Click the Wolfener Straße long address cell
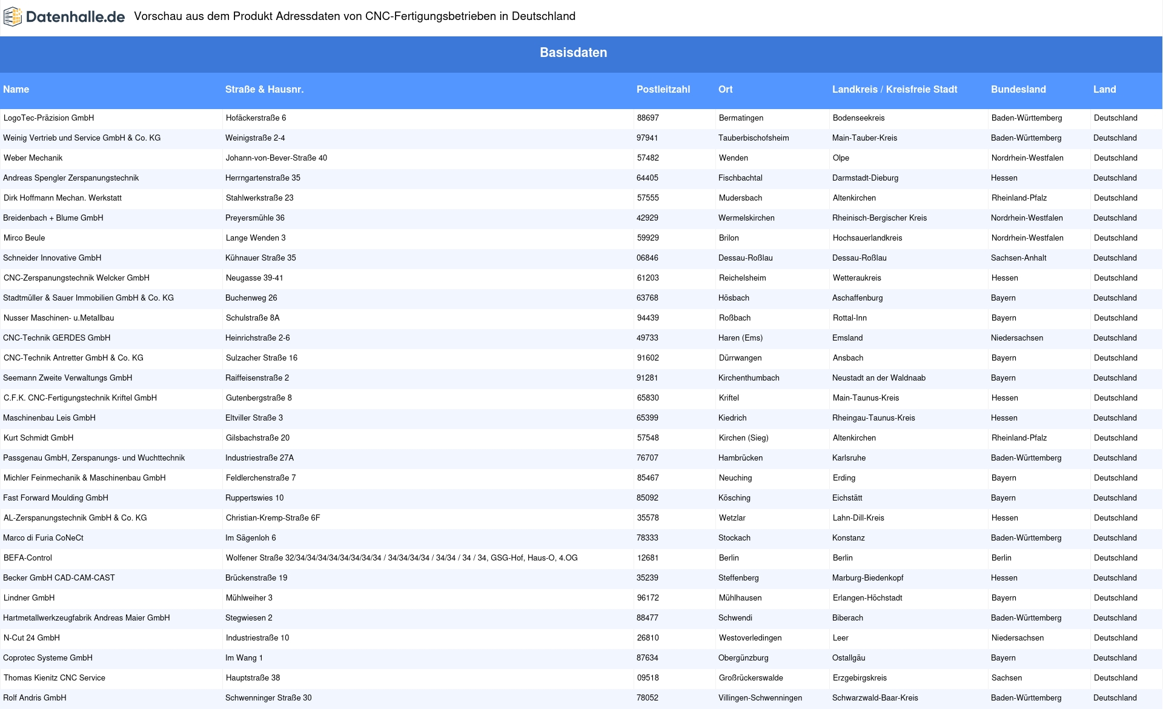This screenshot has width=1163, height=709. pos(402,558)
